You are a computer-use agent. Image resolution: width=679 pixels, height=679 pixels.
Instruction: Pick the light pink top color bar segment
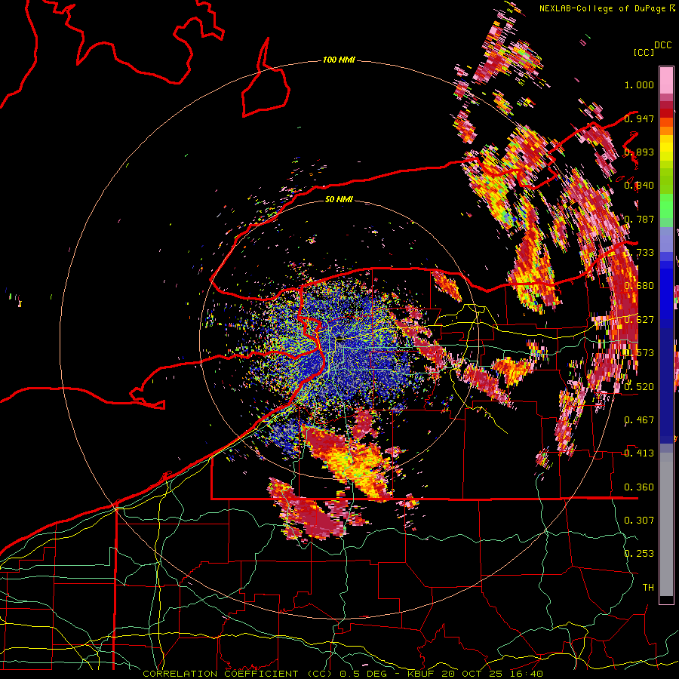coord(666,80)
